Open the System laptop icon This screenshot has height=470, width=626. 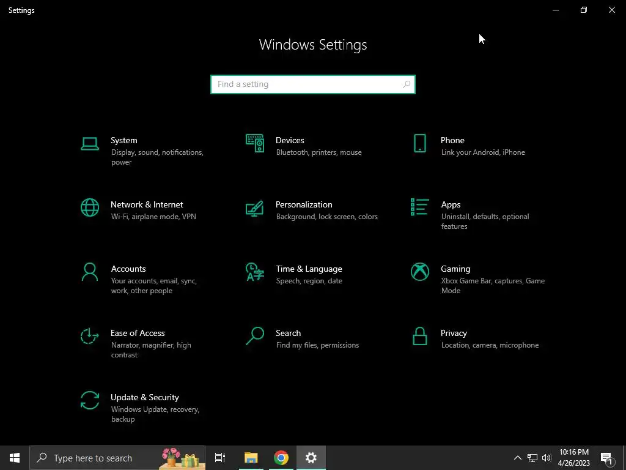[89, 144]
